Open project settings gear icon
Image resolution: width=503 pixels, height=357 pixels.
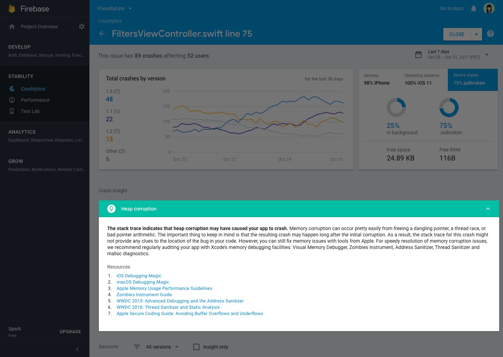[82, 27]
